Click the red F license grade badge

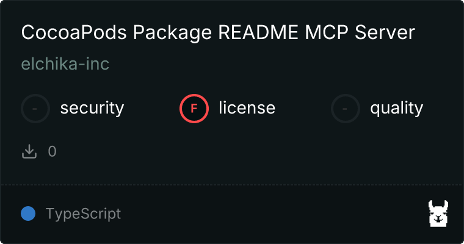pyautogui.click(x=194, y=109)
